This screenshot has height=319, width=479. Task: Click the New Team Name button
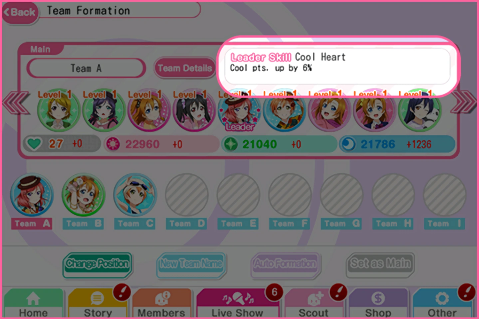(x=191, y=264)
